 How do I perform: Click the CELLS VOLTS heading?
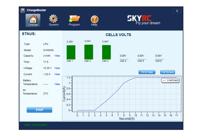pyautogui.click(x=118, y=35)
